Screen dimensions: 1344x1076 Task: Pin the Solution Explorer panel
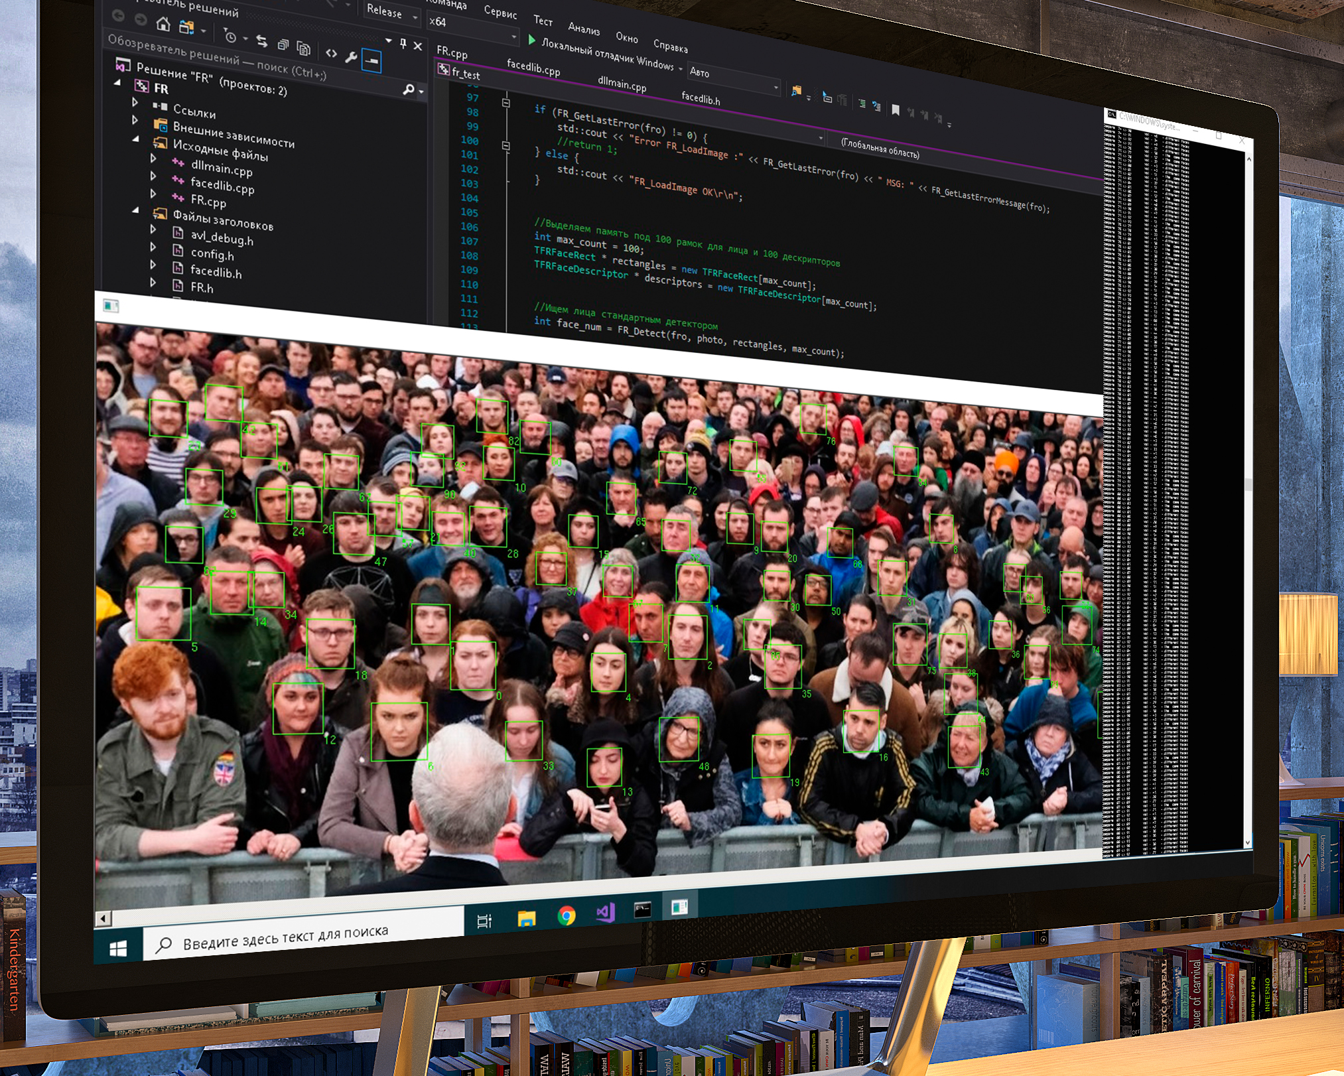403,43
